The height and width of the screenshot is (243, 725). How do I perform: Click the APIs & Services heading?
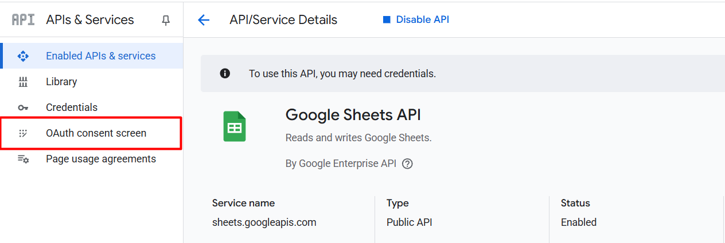[x=90, y=20]
